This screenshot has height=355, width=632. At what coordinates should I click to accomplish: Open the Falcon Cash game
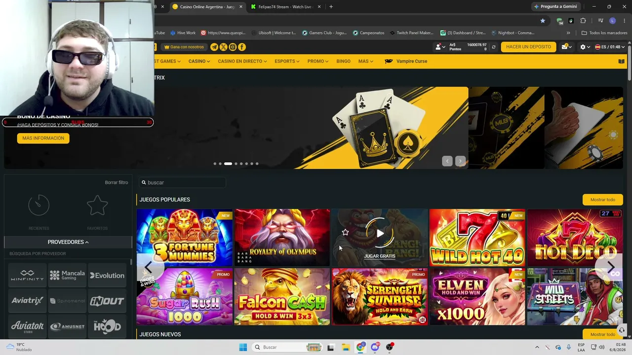click(282, 297)
